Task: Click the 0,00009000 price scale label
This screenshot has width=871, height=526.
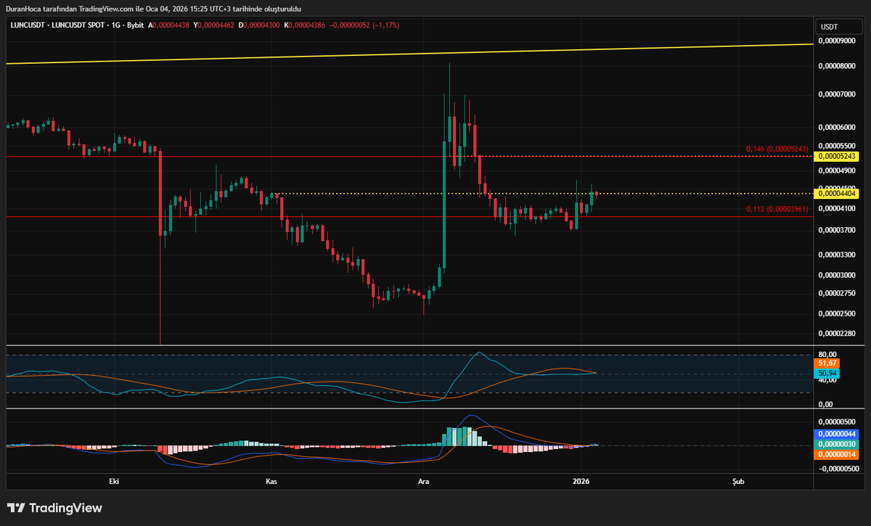Action: [x=838, y=41]
